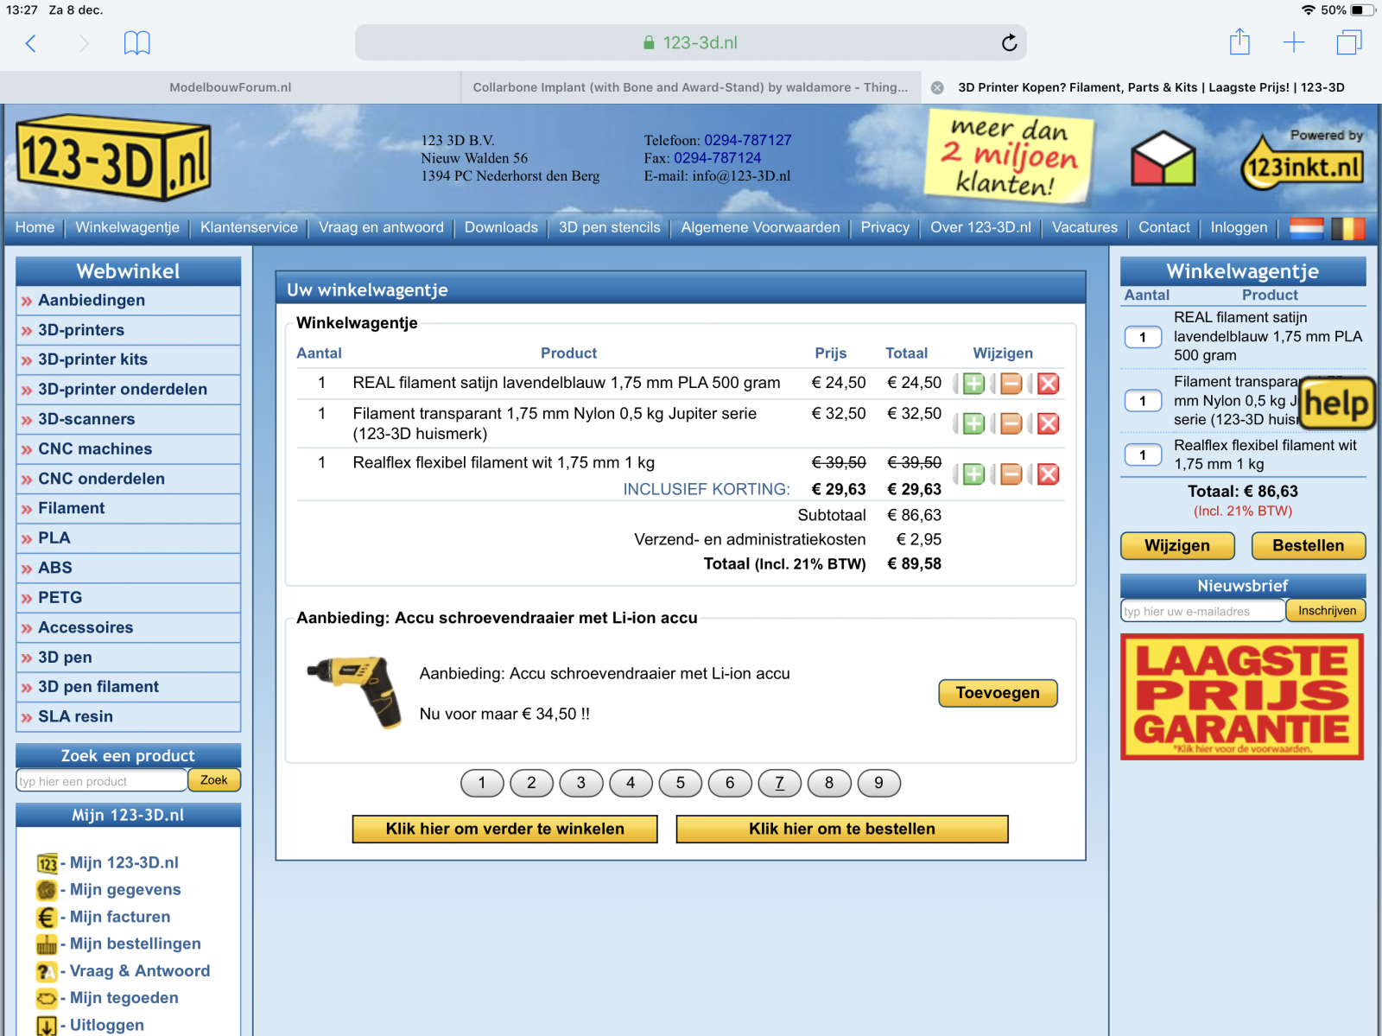This screenshot has height=1036, width=1382.
Task: Open SLA resin category
Action: 129,717
